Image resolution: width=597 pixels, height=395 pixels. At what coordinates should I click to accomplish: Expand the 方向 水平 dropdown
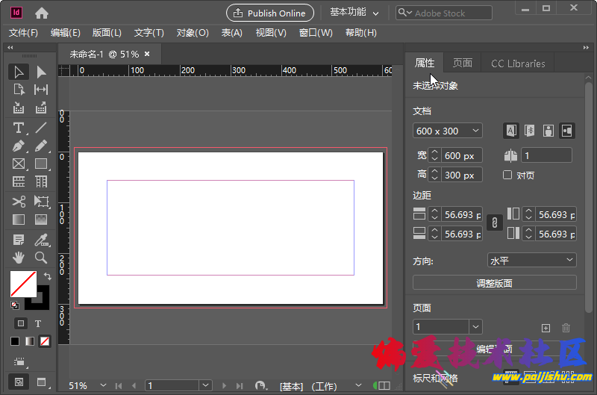531,260
